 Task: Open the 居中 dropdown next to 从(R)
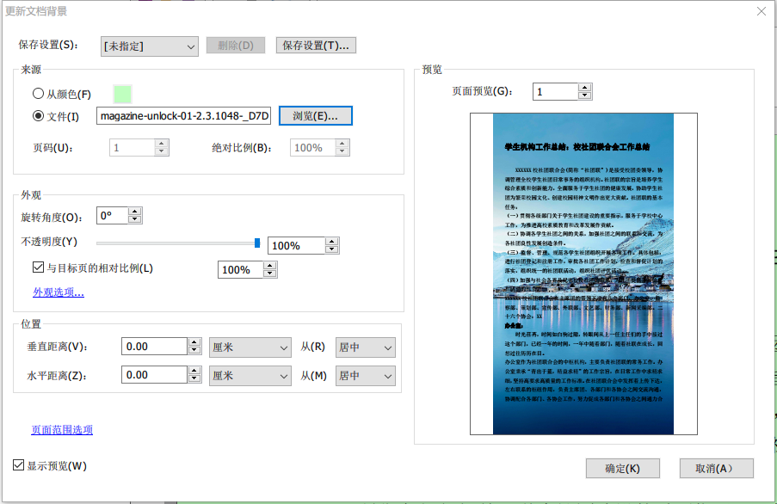[365, 347]
